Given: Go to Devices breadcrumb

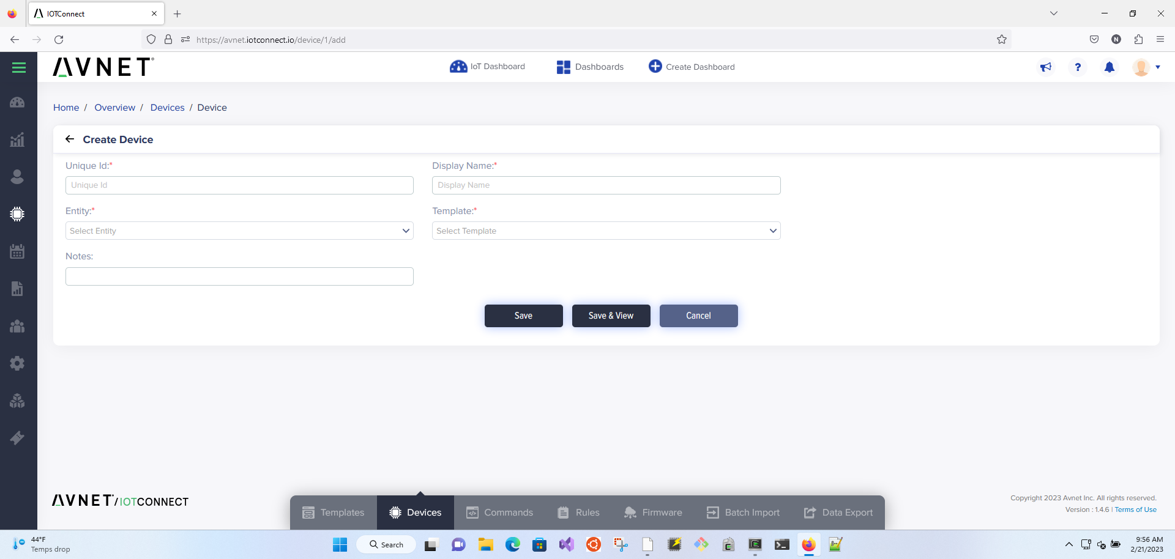Looking at the screenshot, I should pos(167,108).
